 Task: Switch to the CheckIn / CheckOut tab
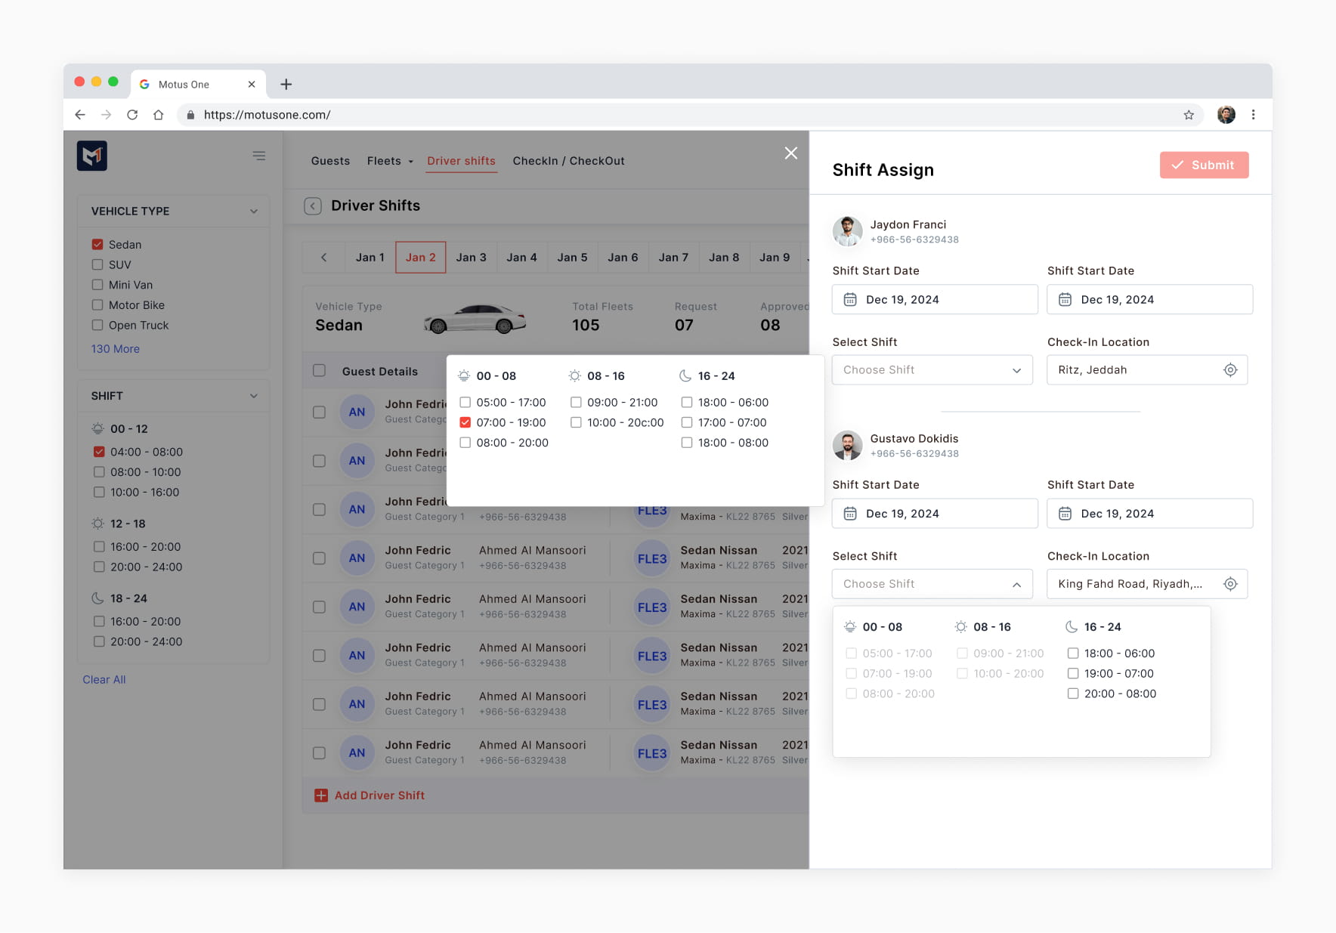point(568,161)
